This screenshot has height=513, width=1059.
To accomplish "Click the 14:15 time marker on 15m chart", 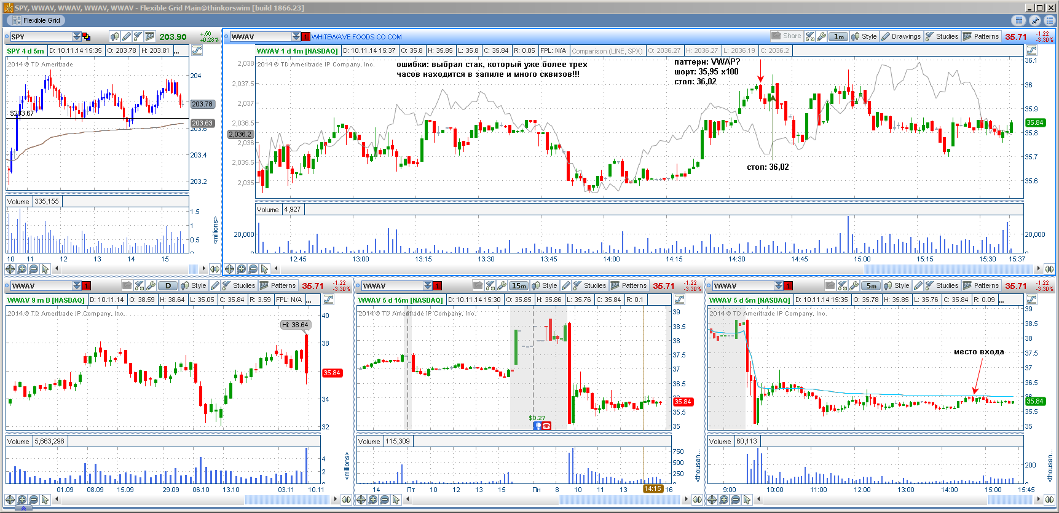I will [653, 489].
